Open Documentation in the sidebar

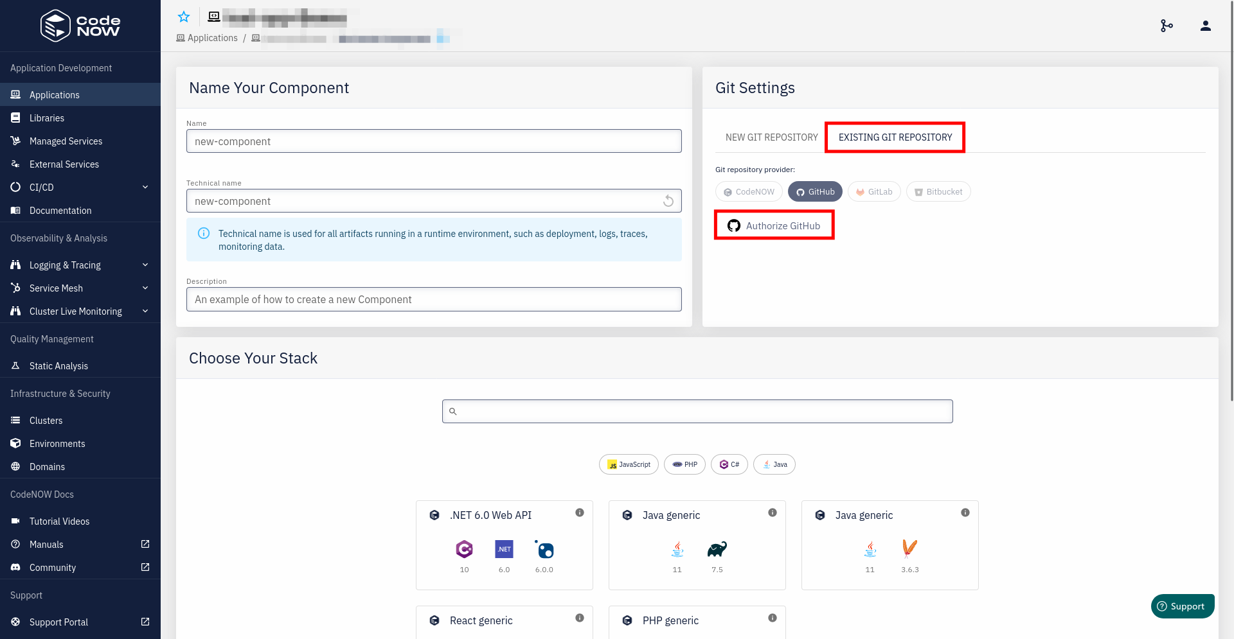80,210
